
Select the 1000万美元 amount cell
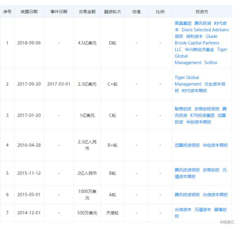click(x=87, y=195)
